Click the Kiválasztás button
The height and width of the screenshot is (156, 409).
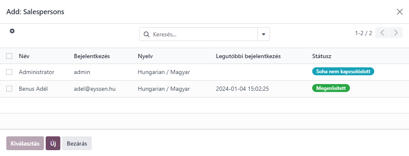25,143
